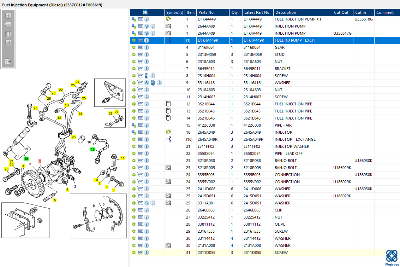Screen dimensions: 400x267
Task: Add the OLIVE 33811112 to the cart
Action: [140, 224]
